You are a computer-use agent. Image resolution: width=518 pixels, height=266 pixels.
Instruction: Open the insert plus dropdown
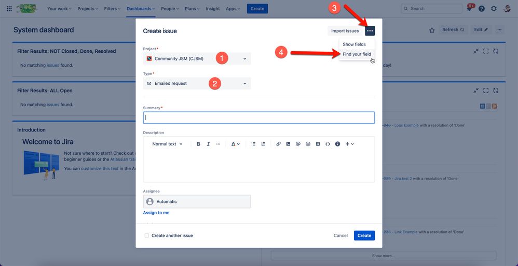[x=349, y=144]
